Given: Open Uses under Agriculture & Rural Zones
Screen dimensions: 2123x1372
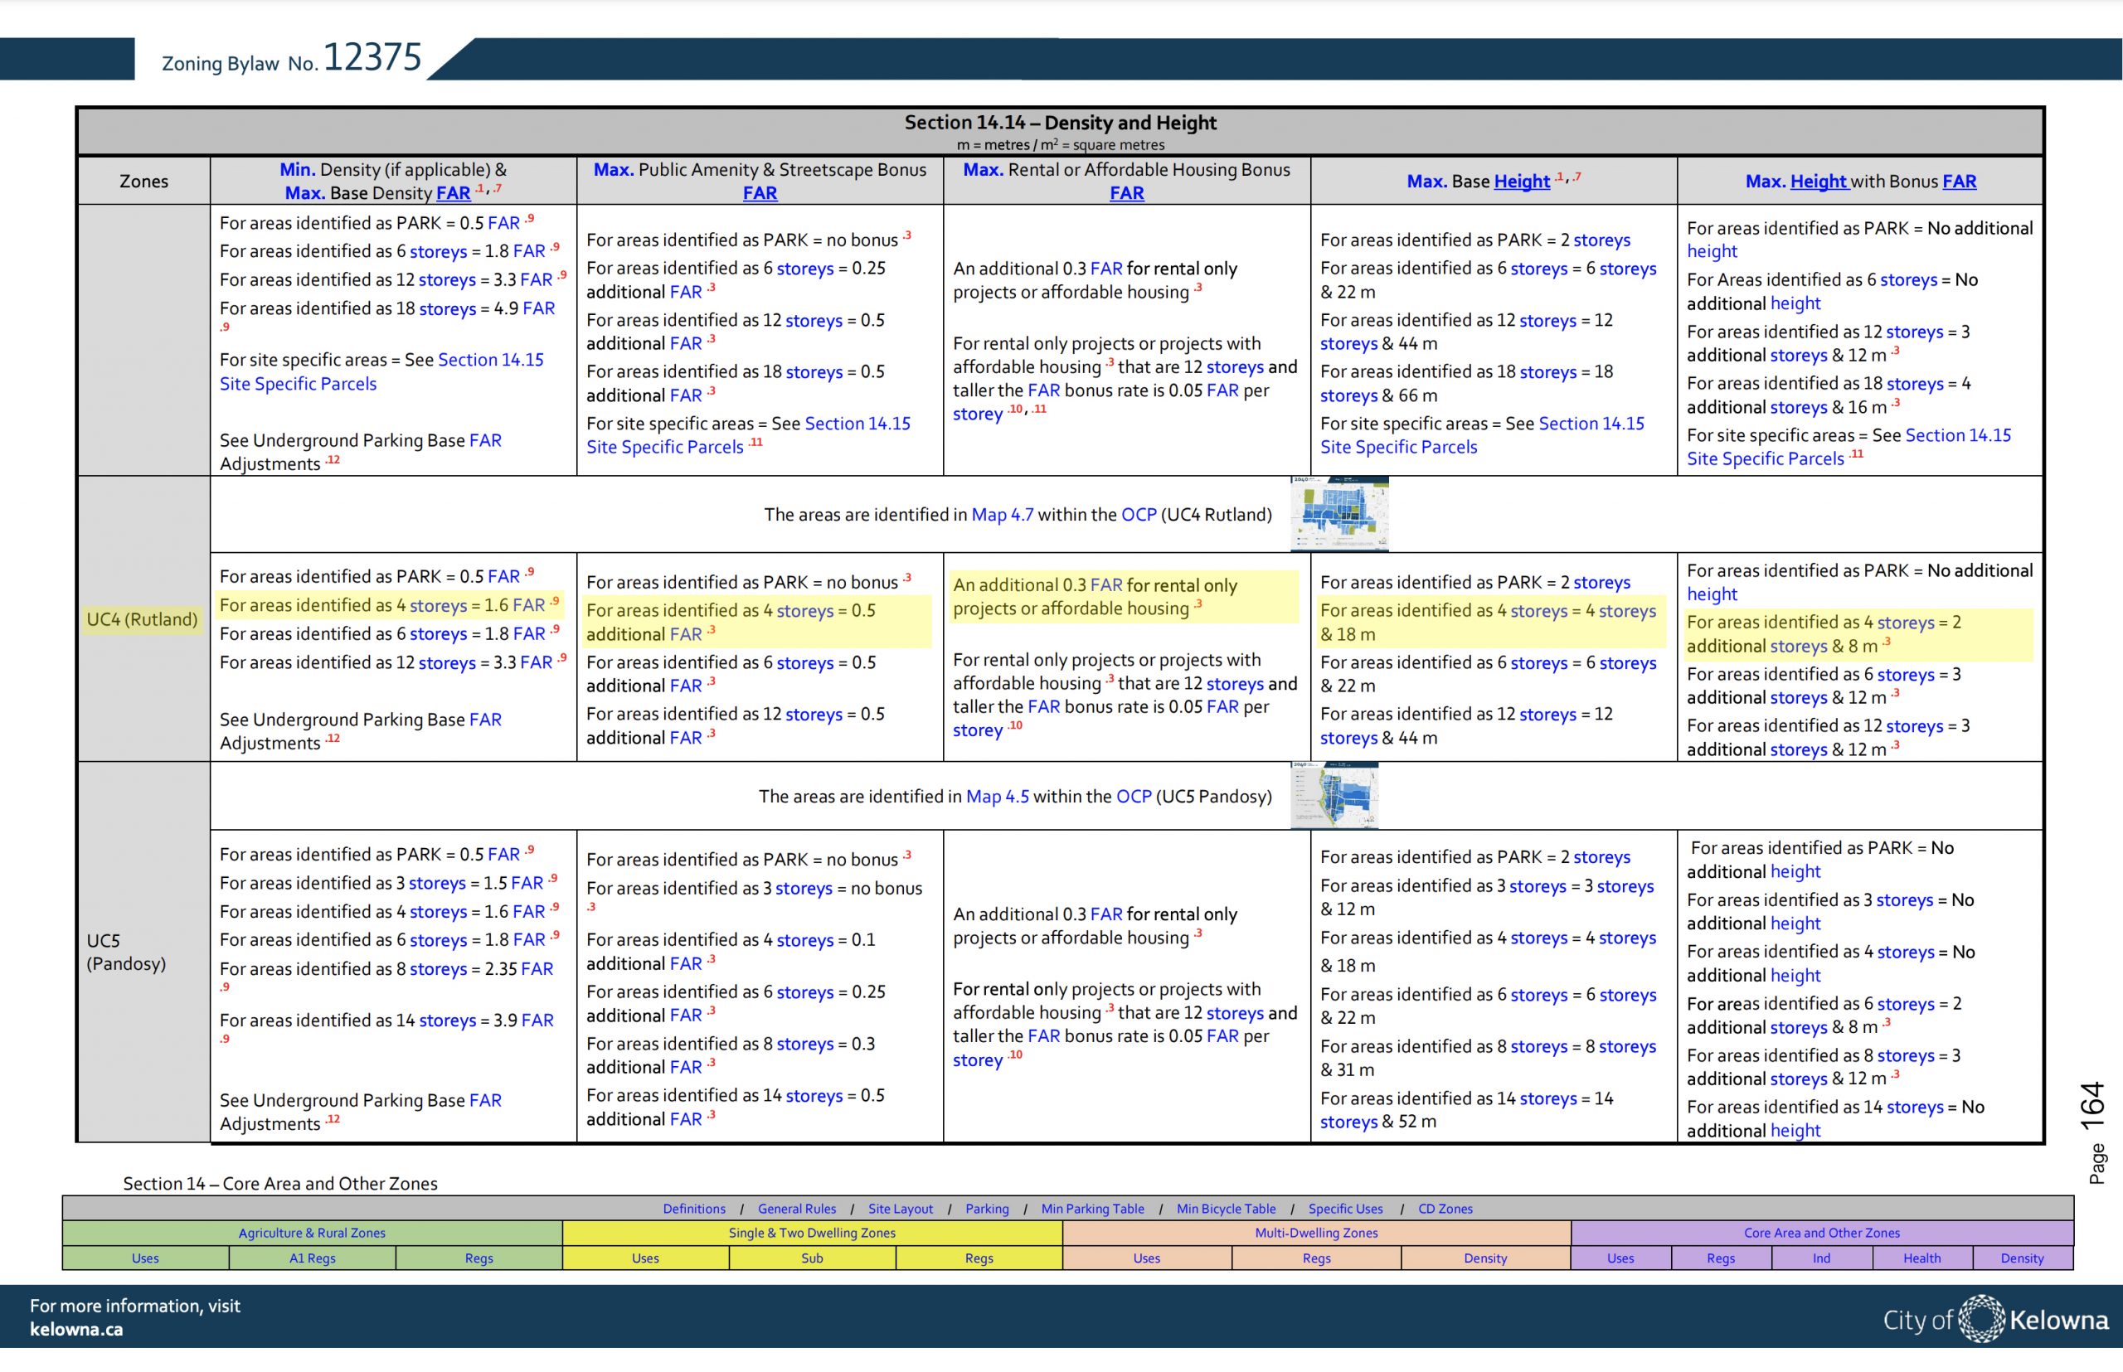Looking at the screenshot, I should [145, 1258].
